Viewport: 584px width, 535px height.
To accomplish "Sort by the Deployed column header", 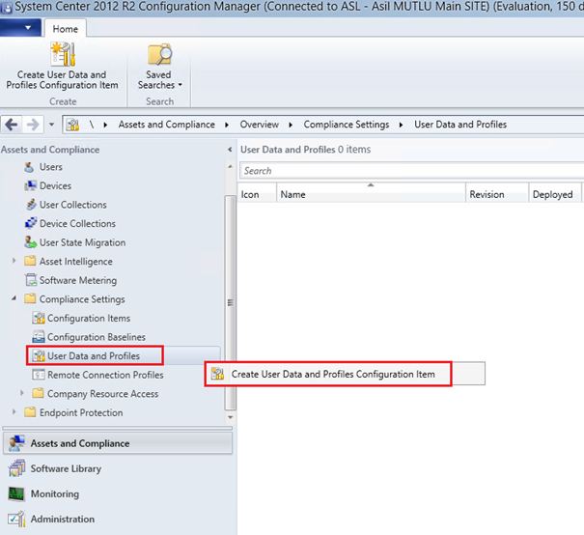I will 555,194.
